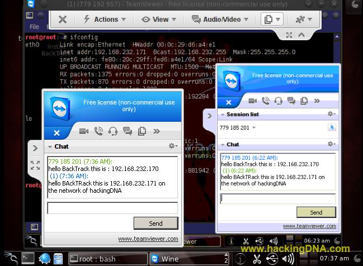Click the info icon in local system tray
The height and width of the screenshot is (266, 363).
[x=241, y=259]
